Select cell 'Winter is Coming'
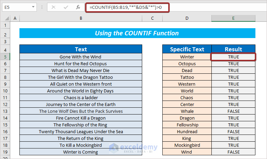 click(x=81, y=152)
